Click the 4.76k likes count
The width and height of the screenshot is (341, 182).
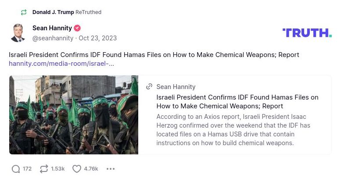91,169
